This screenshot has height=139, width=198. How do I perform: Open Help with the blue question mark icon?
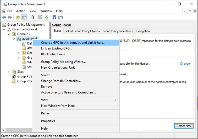coord(54,17)
